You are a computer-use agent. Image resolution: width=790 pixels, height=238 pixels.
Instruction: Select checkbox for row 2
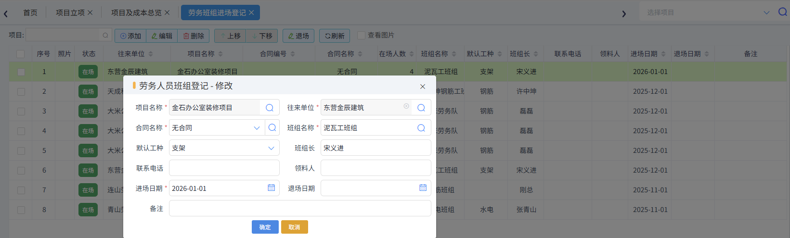pyautogui.click(x=21, y=91)
